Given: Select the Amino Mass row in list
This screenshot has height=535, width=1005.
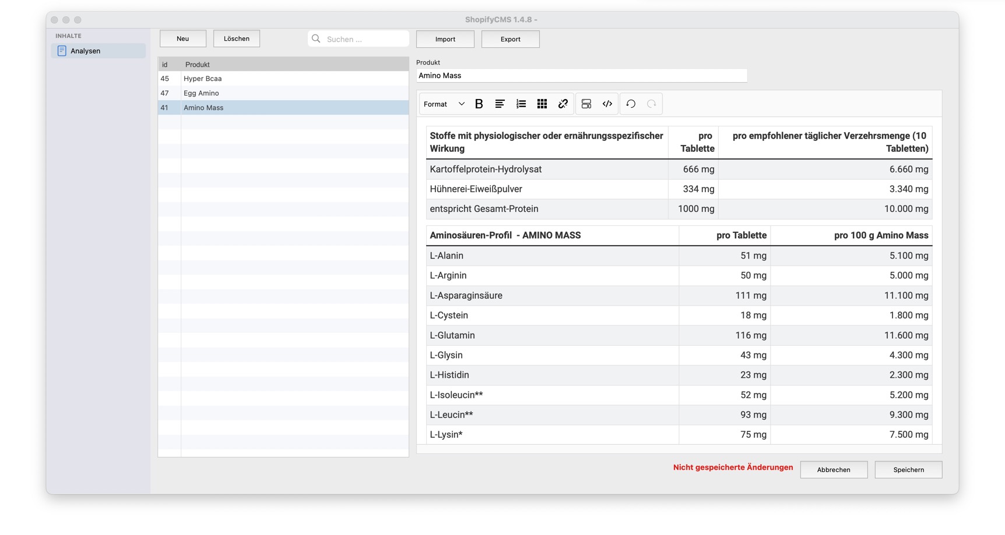Looking at the screenshot, I should tap(283, 108).
